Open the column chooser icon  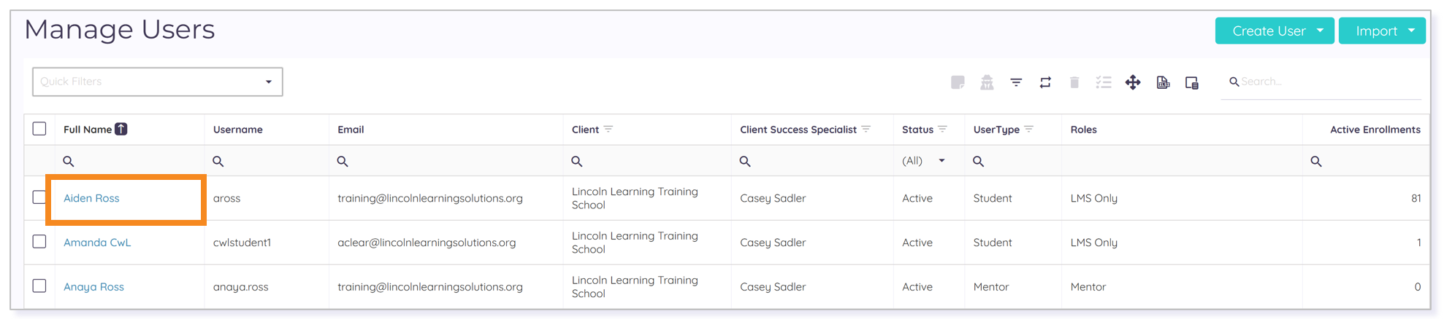(x=1192, y=82)
